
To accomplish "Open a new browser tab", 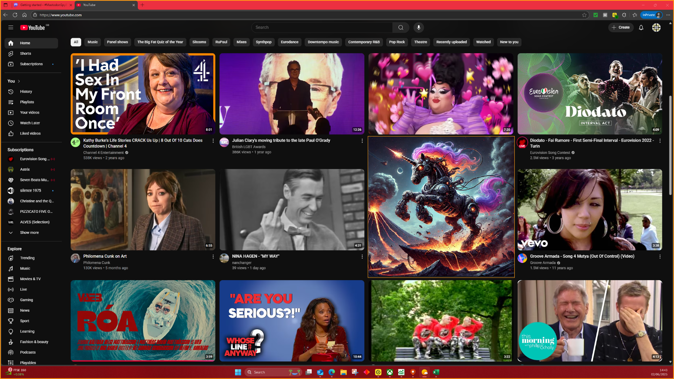I will pyautogui.click(x=142, y=5).
